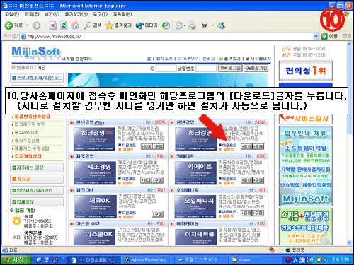This screenshot has height=265, width=354.
Task: Expand the Back button history arrow
Action: tap(27, 25)
